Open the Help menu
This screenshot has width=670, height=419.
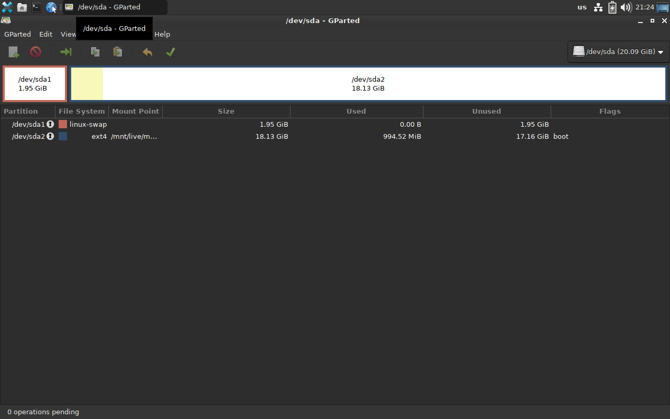tap(162, 34)
